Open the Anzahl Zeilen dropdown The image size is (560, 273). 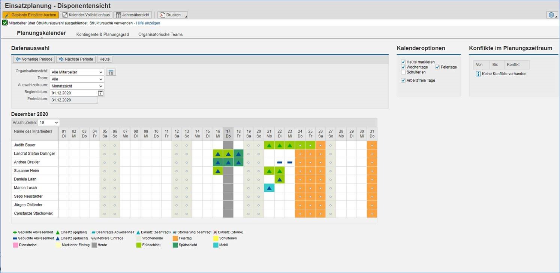click(x=49, y=122)
